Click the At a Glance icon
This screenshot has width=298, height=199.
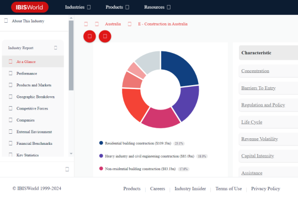[x=10, y=61]
